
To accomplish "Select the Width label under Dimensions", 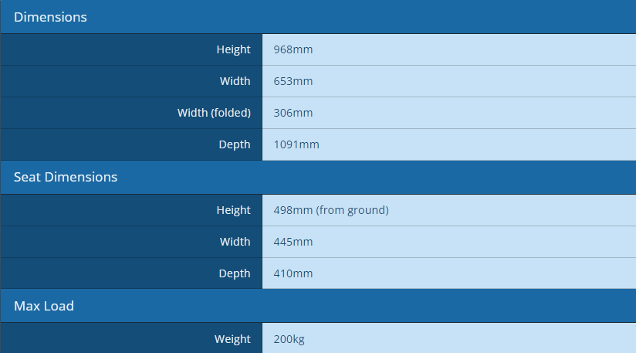I will tap(235, 81).
